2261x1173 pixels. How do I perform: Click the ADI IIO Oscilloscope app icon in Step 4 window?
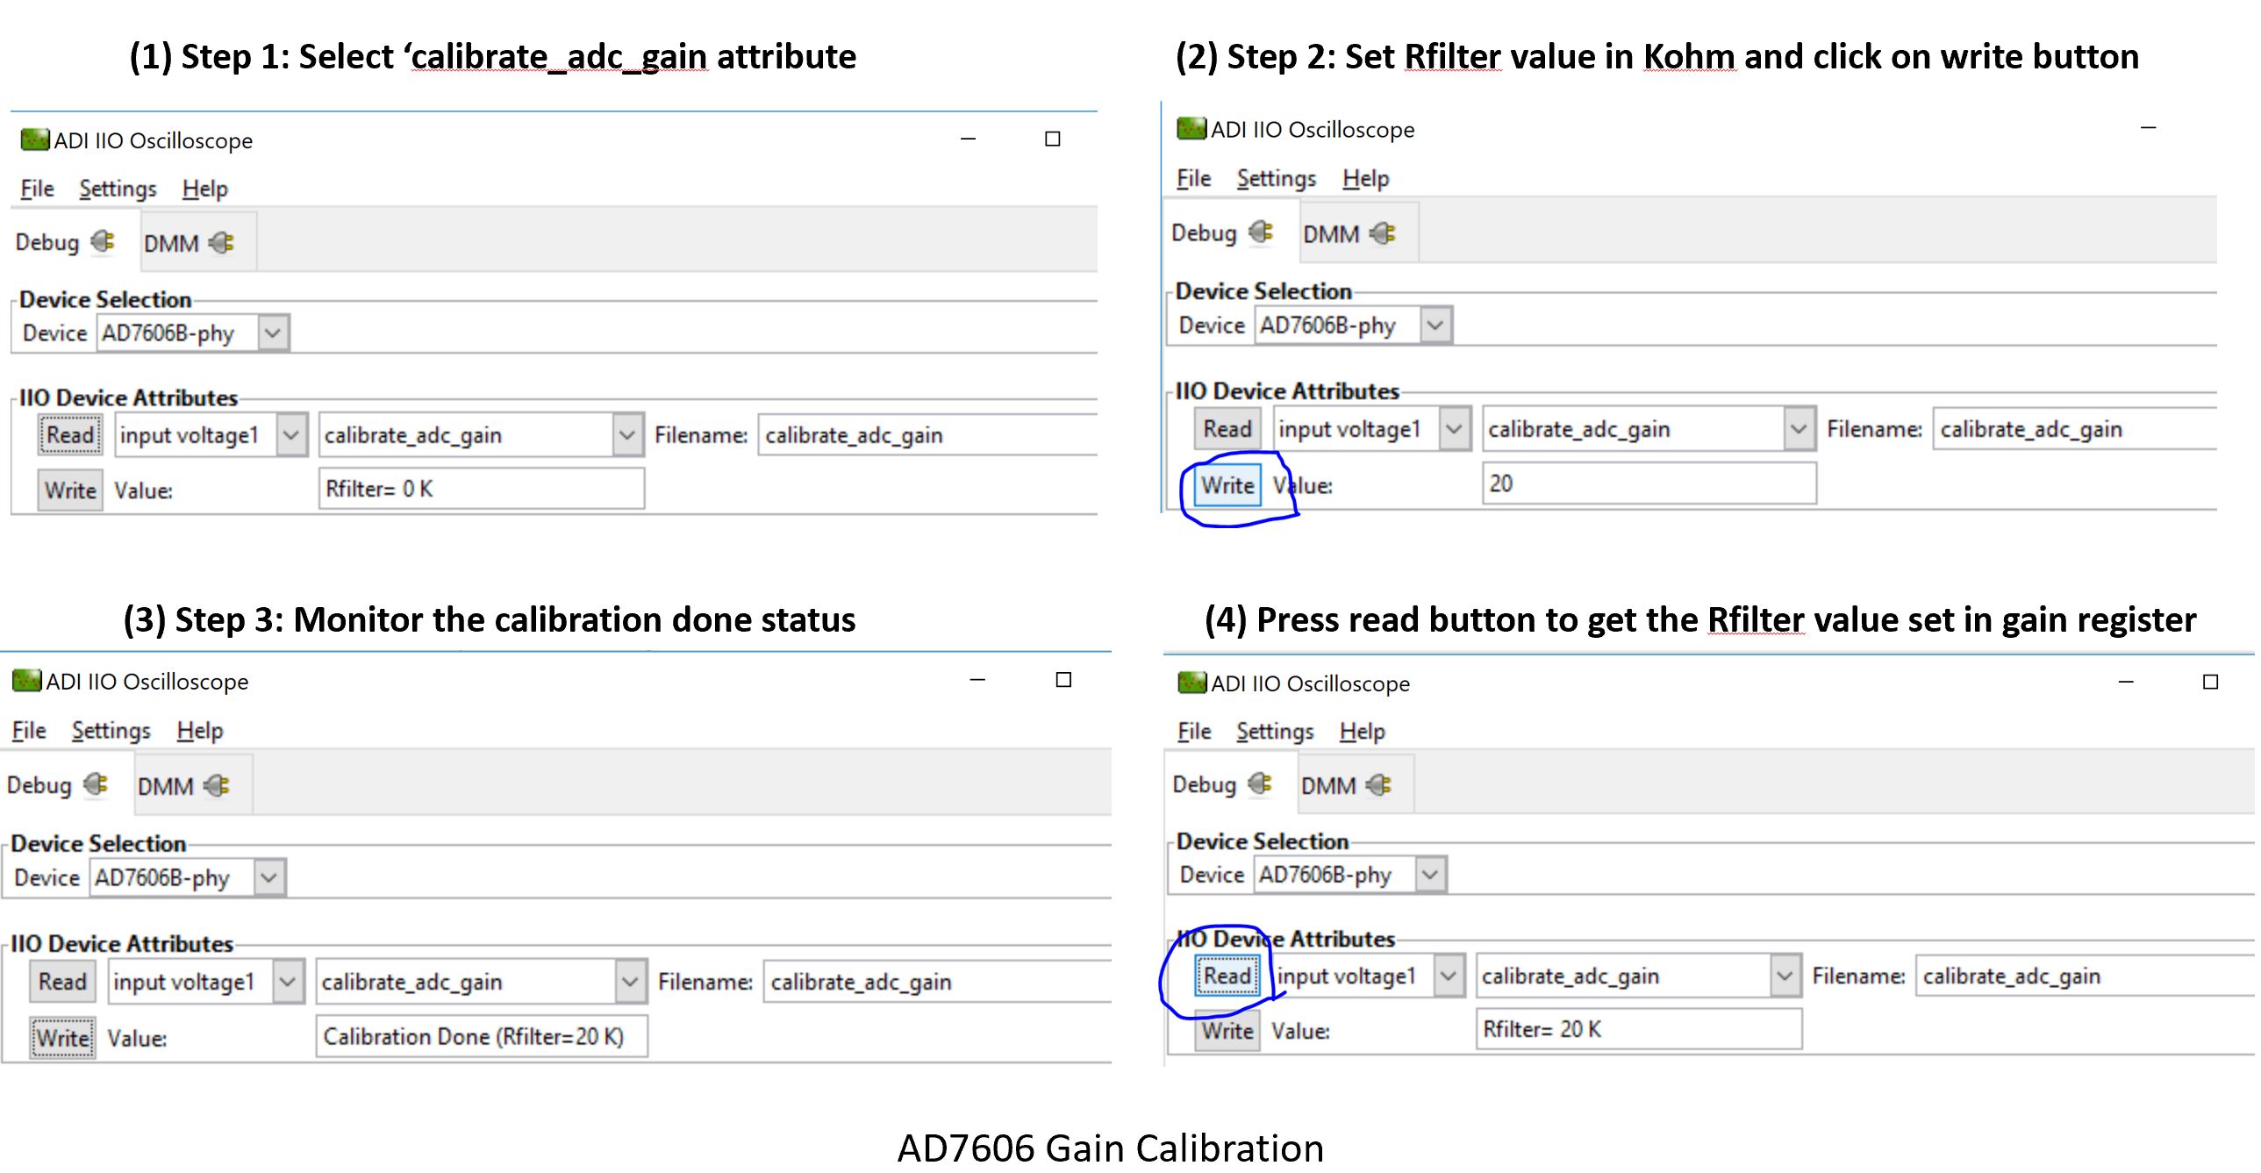[x=1192, y=683]
